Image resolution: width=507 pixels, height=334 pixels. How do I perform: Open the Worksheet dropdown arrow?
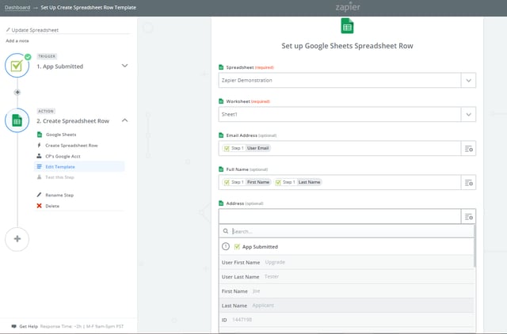[468, 114]
